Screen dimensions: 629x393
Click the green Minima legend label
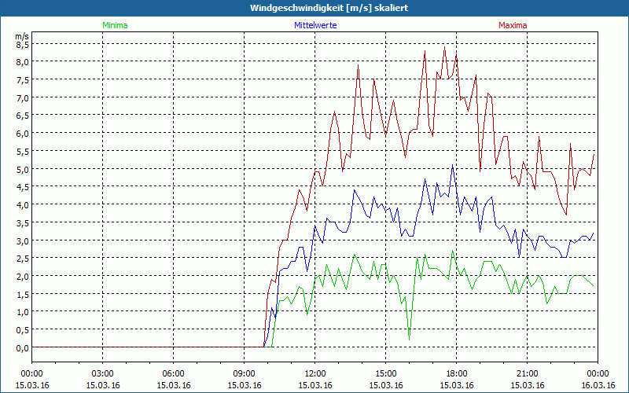(115, 25)
